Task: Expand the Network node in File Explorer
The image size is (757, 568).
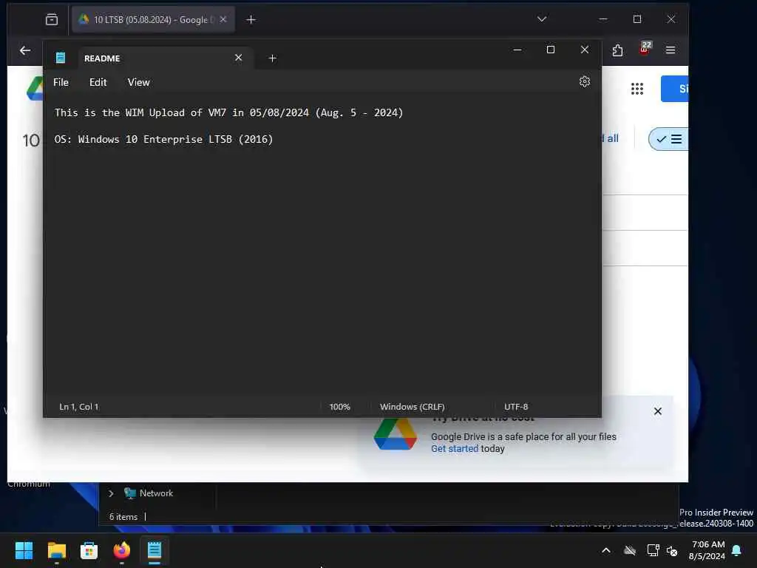Action: pyautogui.click(x=111, y=493)
